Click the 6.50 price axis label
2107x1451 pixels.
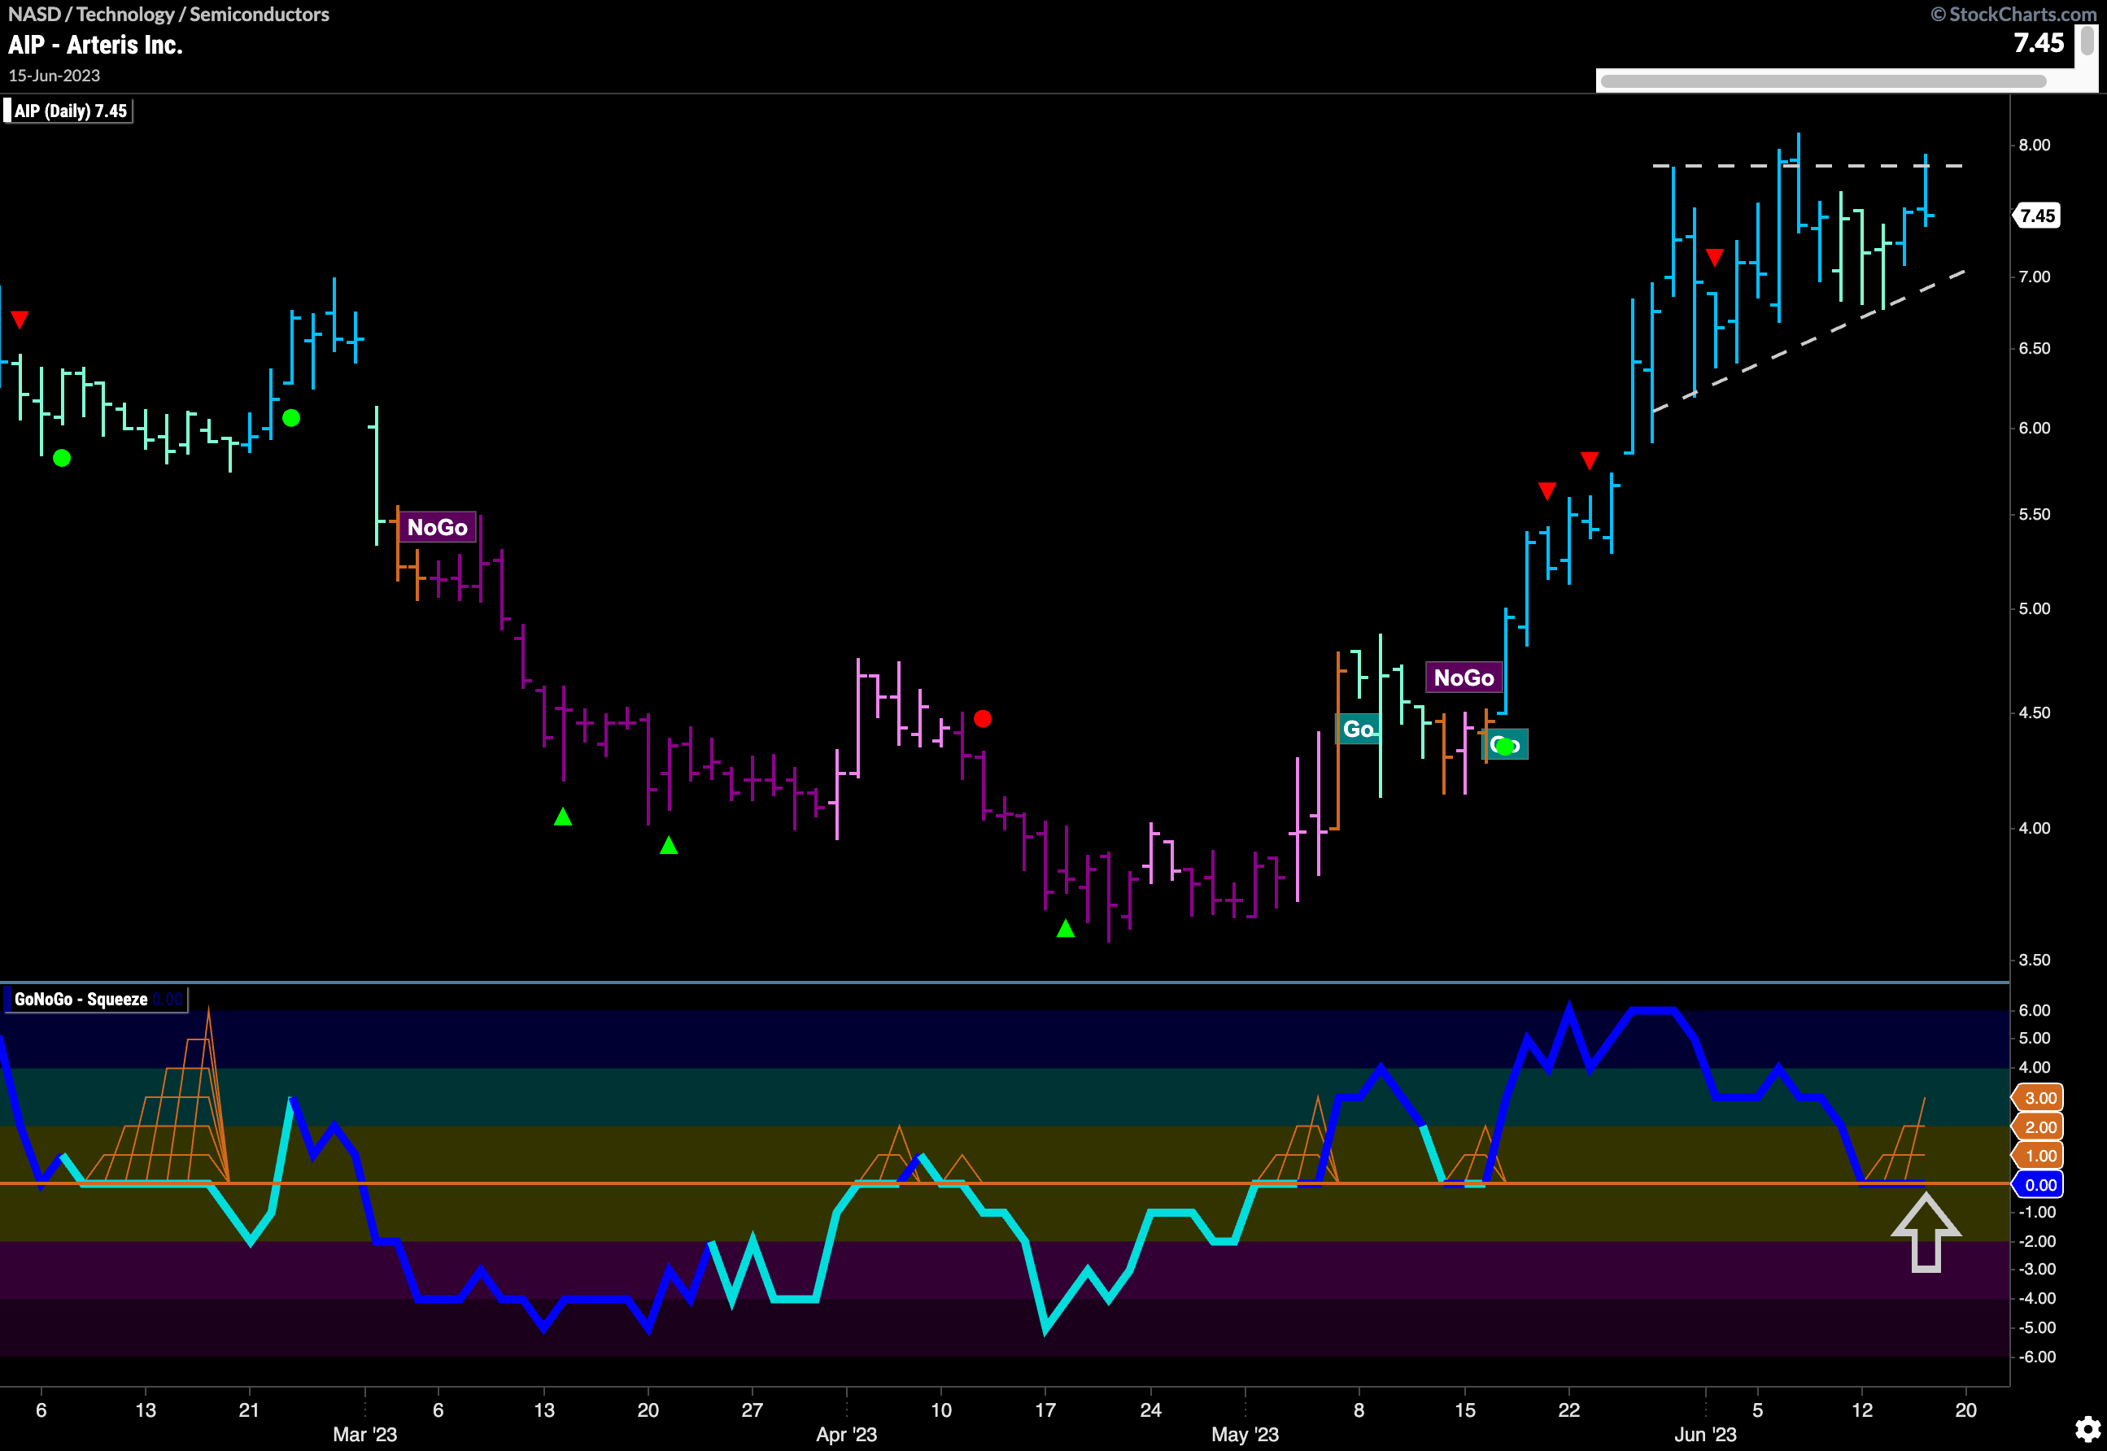click(2035, 348)
